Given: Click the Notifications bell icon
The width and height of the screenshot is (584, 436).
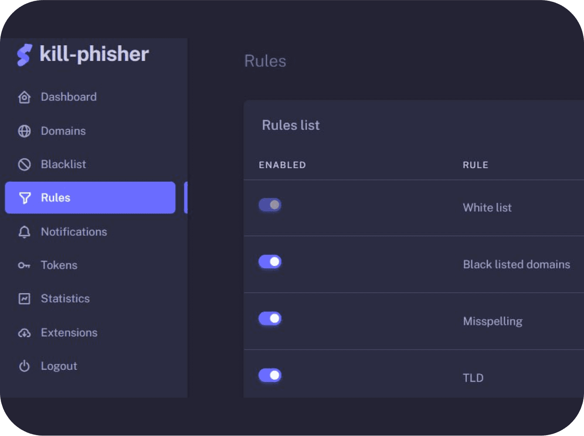Looking at the screenshot, I should point(24,232).
